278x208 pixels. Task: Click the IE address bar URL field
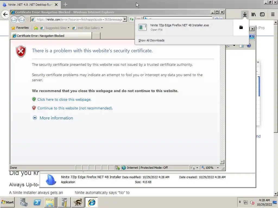click(x=80, y=19)
